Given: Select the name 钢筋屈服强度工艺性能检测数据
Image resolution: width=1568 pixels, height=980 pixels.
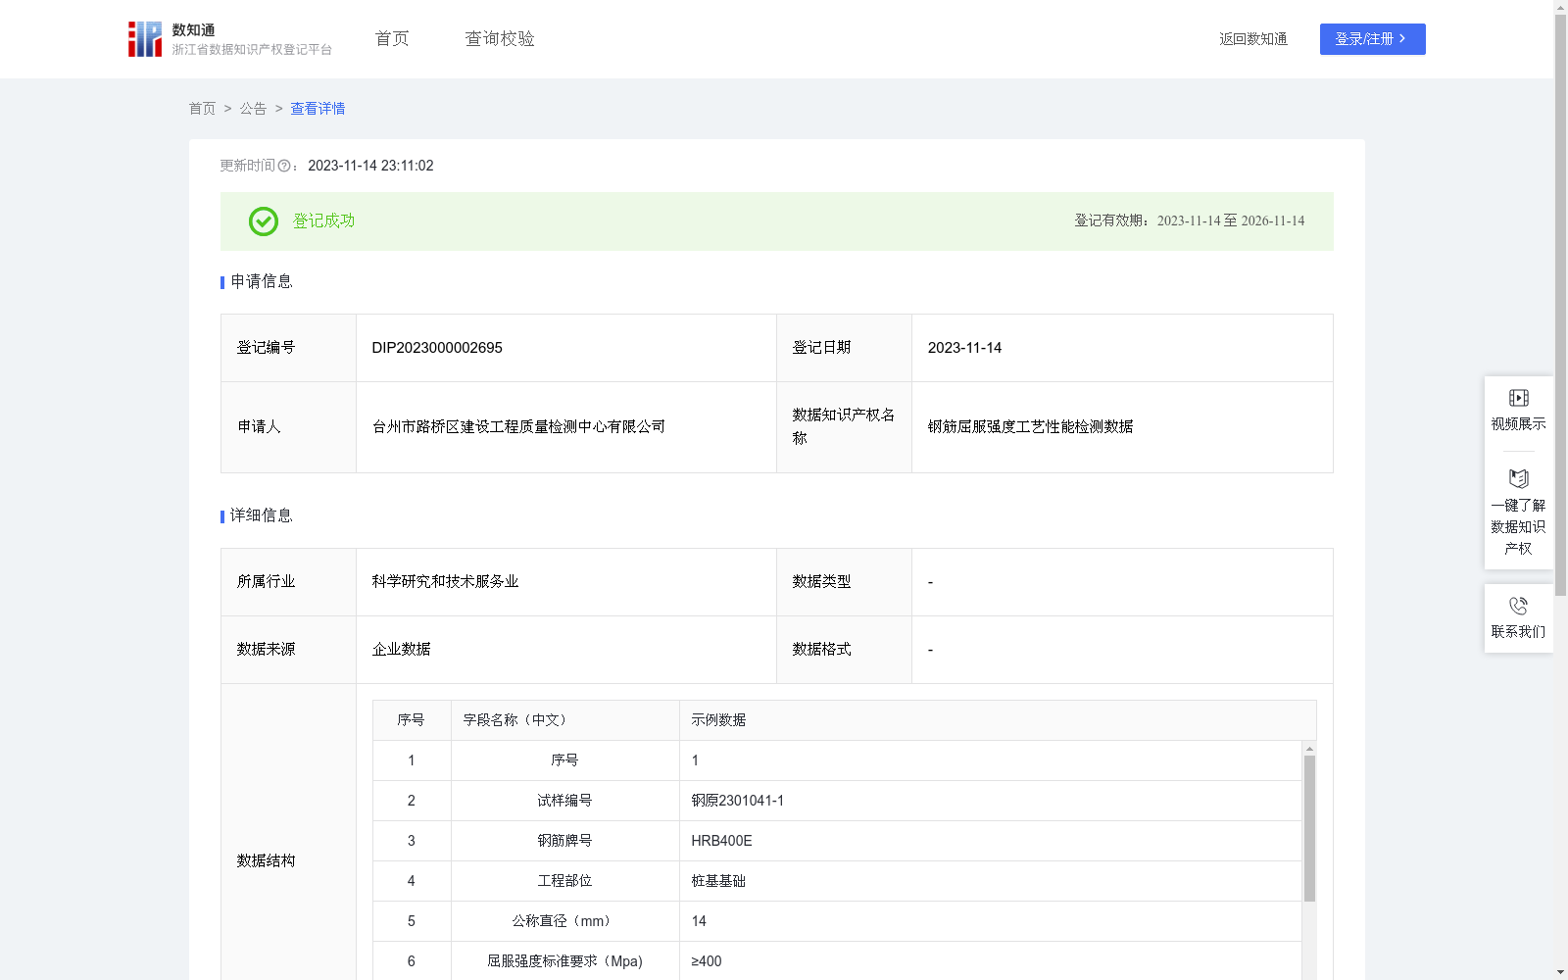Looking at the screenshot, I should click(x=1030, y=426).
